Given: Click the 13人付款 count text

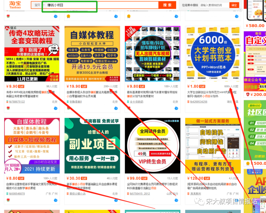Looking at the screenshot, I should (x=172, y=178).
